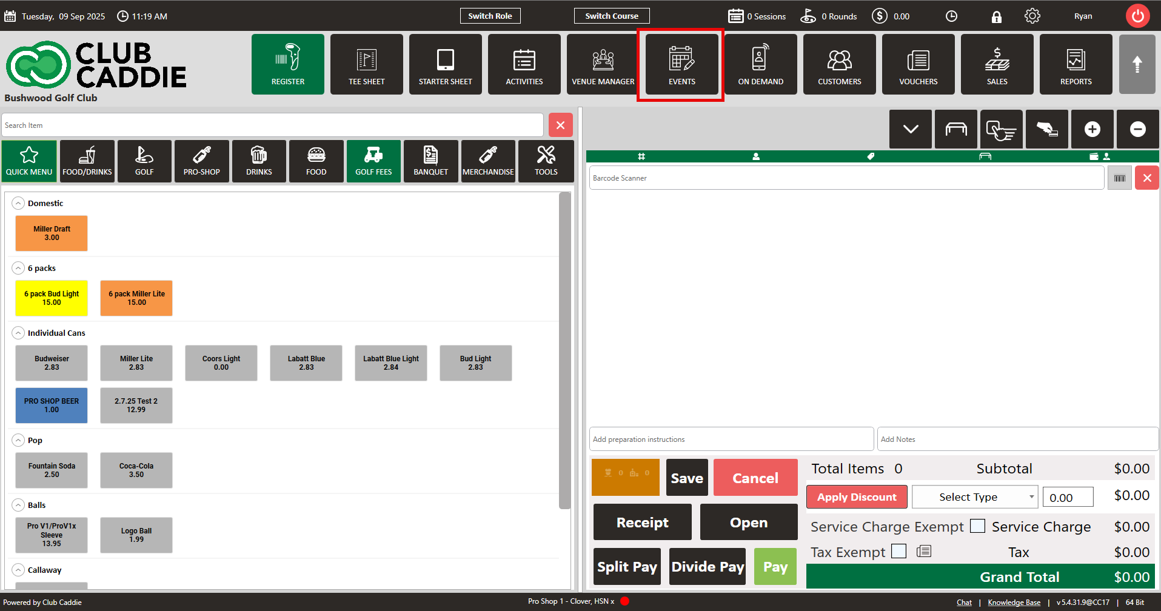
Task: Click the lock screen padlock icon
Action: click(997, 16)
